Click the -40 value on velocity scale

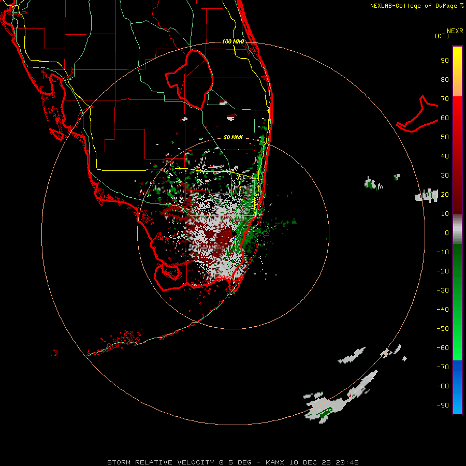[x=443, y=310]
